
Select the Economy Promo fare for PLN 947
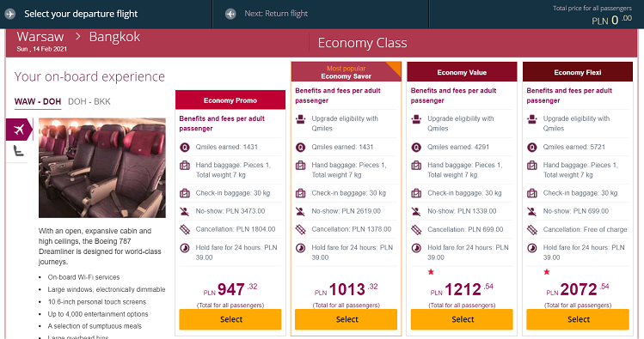pos(230,319)
